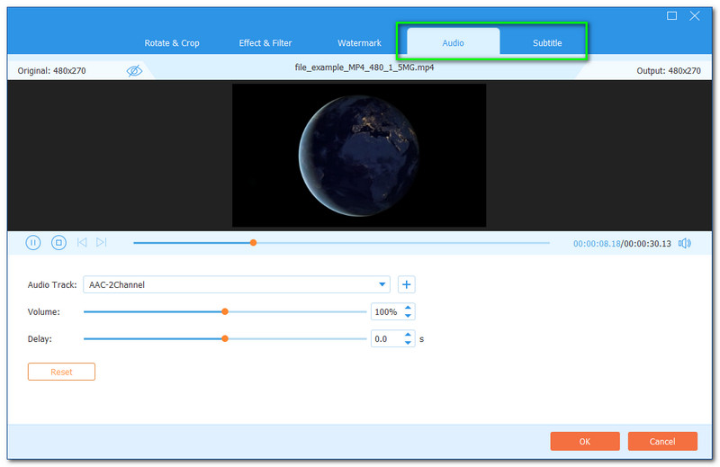Mute the preview speaker icon

pyautogui.click(x=685, y=243)
